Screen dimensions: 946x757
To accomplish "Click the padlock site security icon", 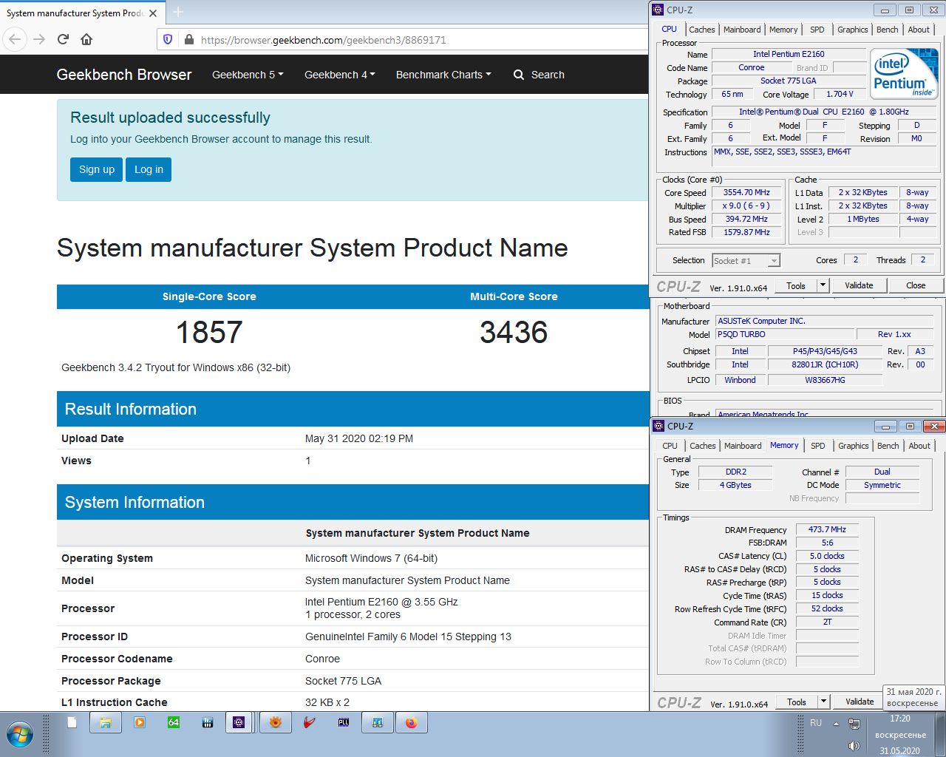I will [x=188, y=39].
